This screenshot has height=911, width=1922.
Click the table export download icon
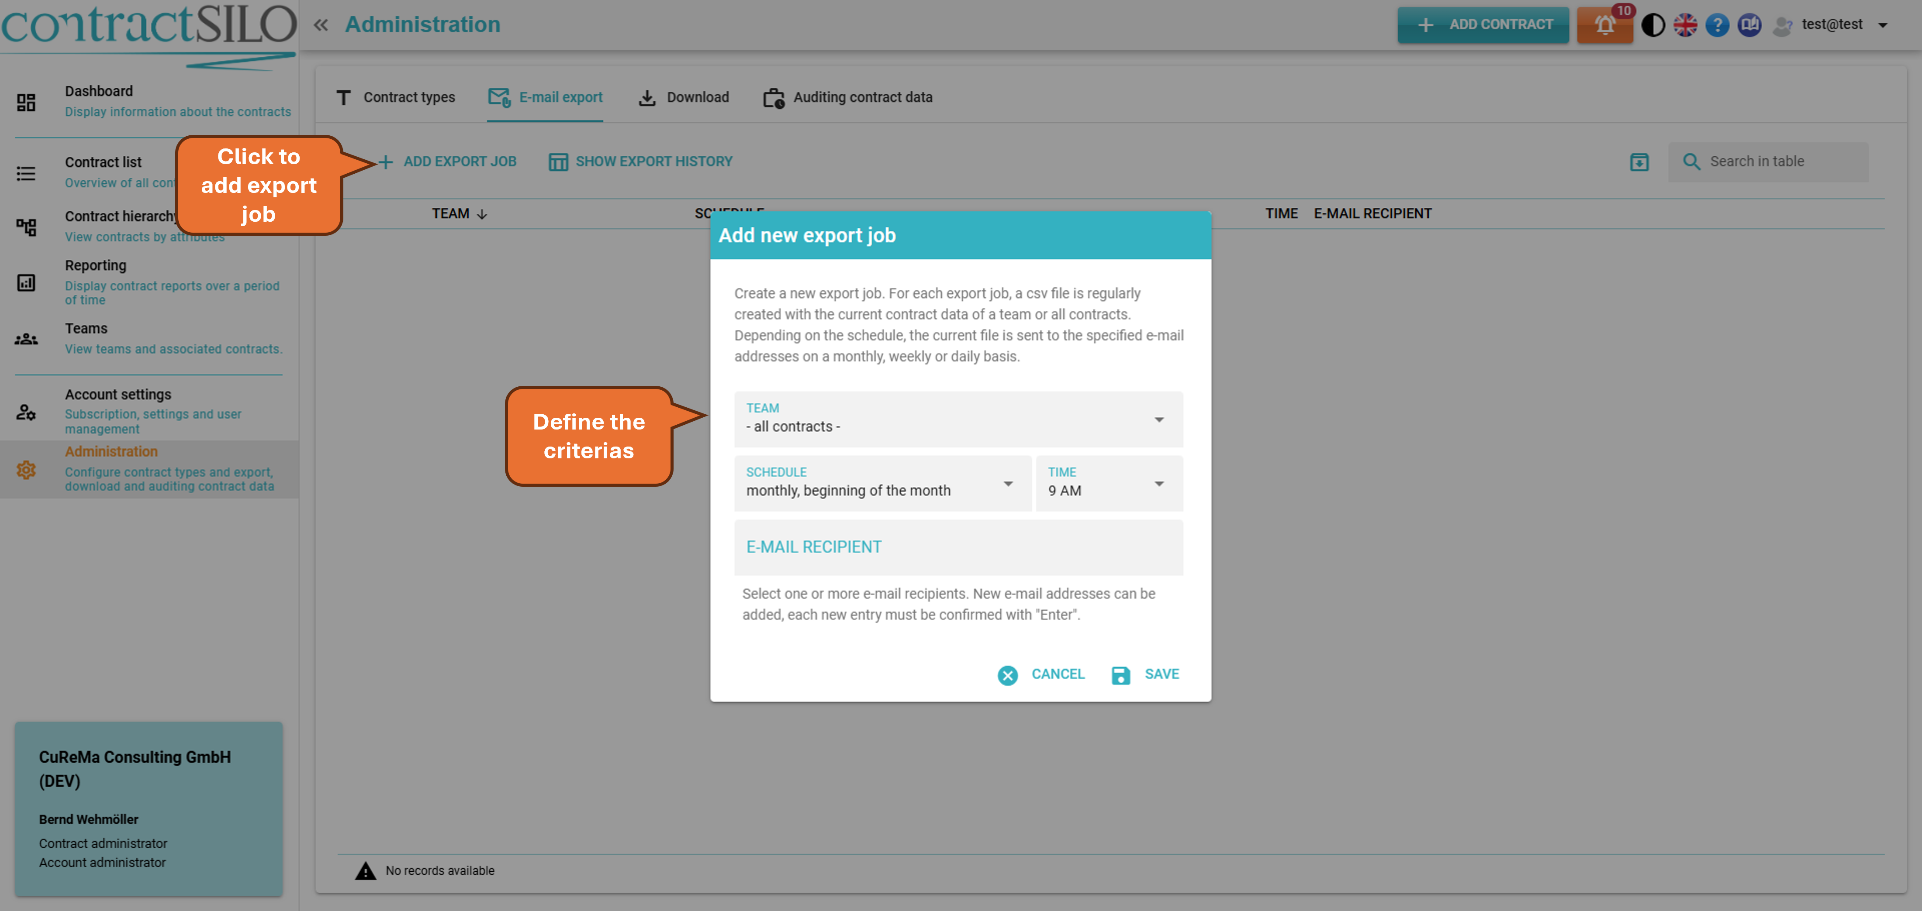(1639, 162)
